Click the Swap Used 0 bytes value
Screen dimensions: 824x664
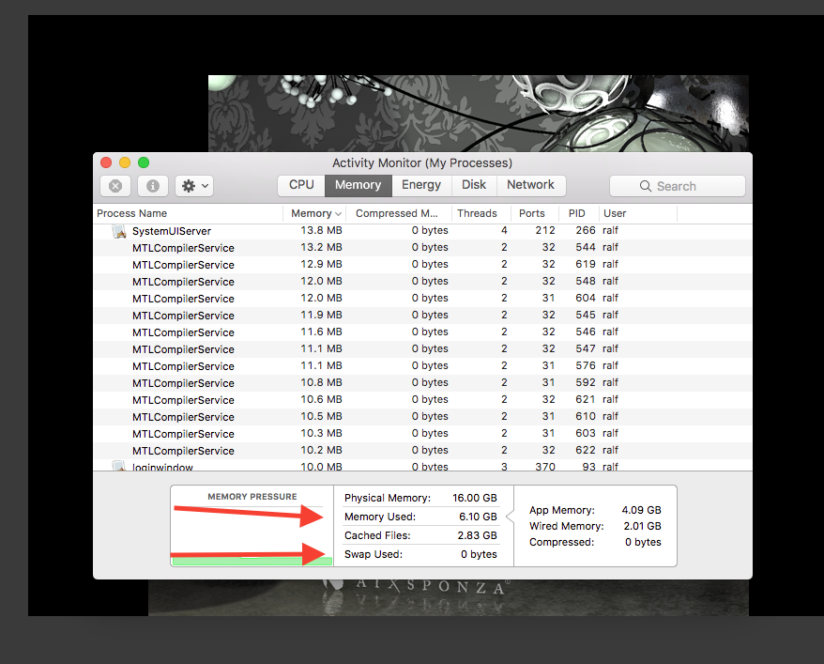click(479, 554)
